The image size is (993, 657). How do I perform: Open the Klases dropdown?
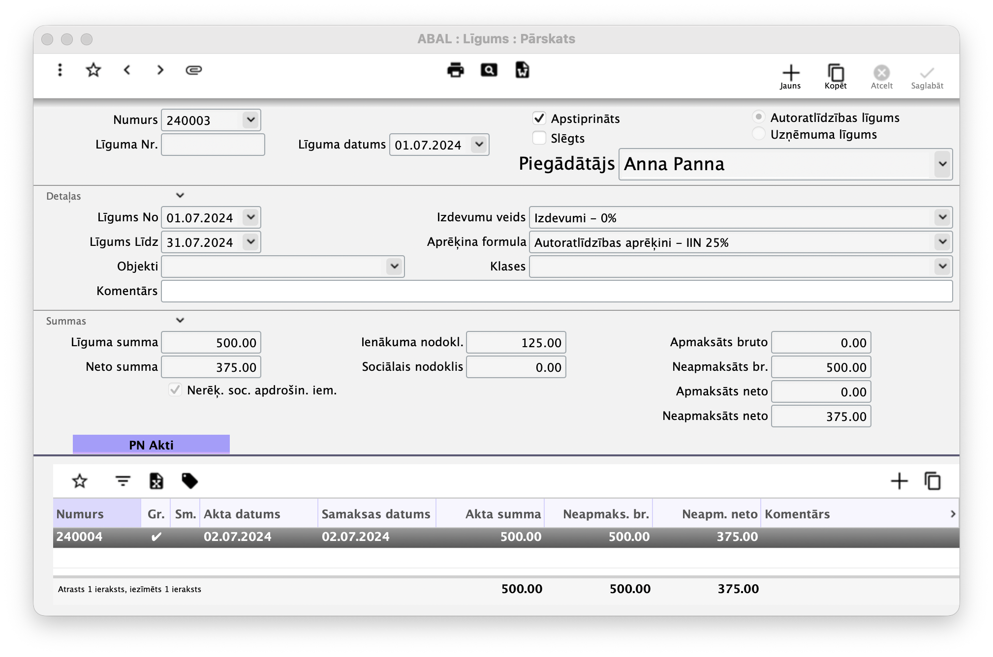(x=942, y=267)
